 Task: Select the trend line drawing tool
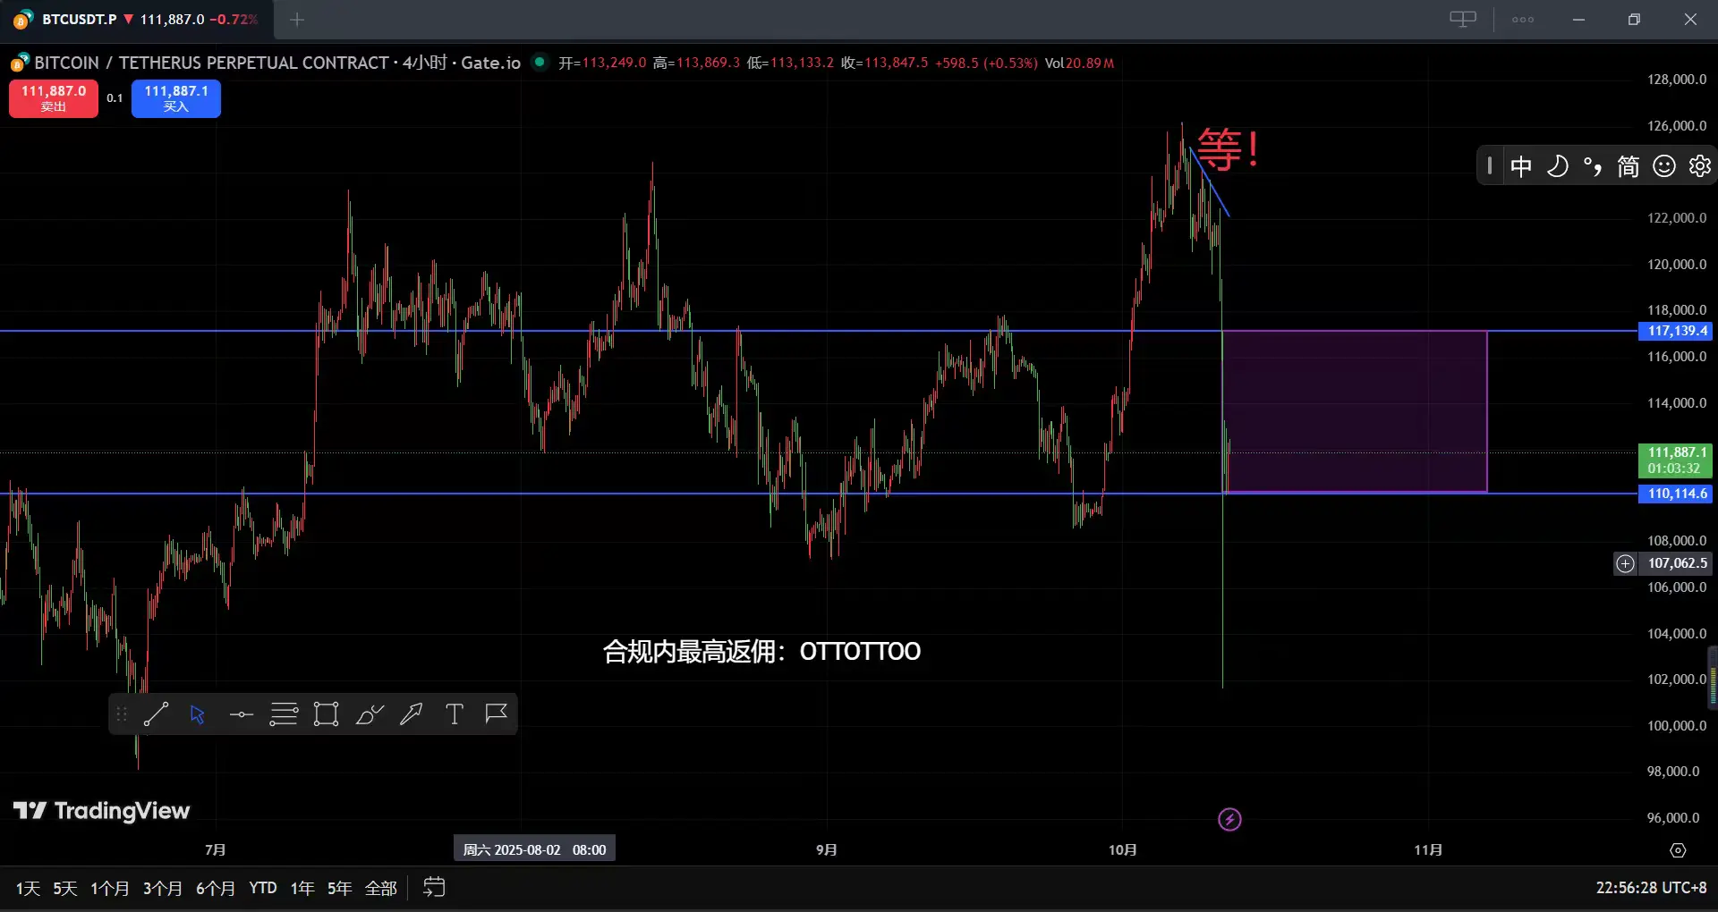pyautogui.click(x=156, y=714)
